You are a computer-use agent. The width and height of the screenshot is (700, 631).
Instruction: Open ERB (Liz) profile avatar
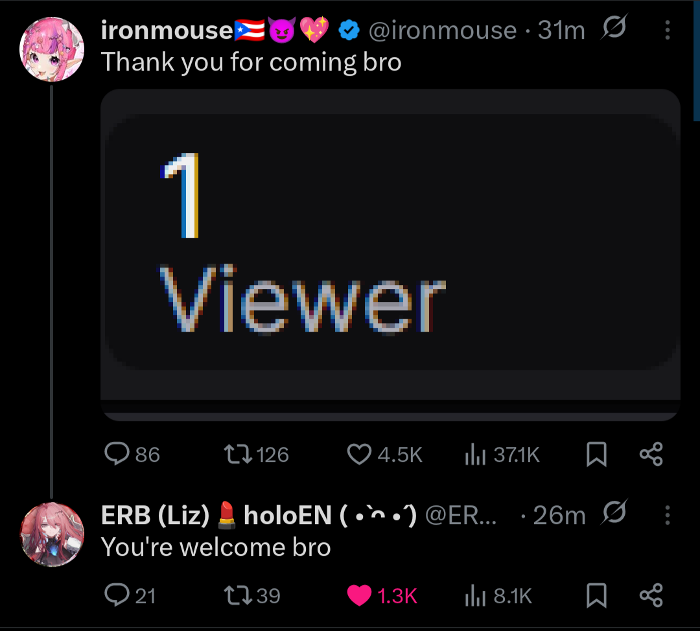[52, 534]
